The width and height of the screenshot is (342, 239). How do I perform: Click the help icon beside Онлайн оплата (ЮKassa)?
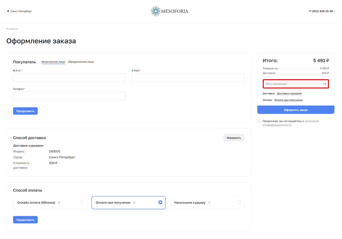coord(59,203)
